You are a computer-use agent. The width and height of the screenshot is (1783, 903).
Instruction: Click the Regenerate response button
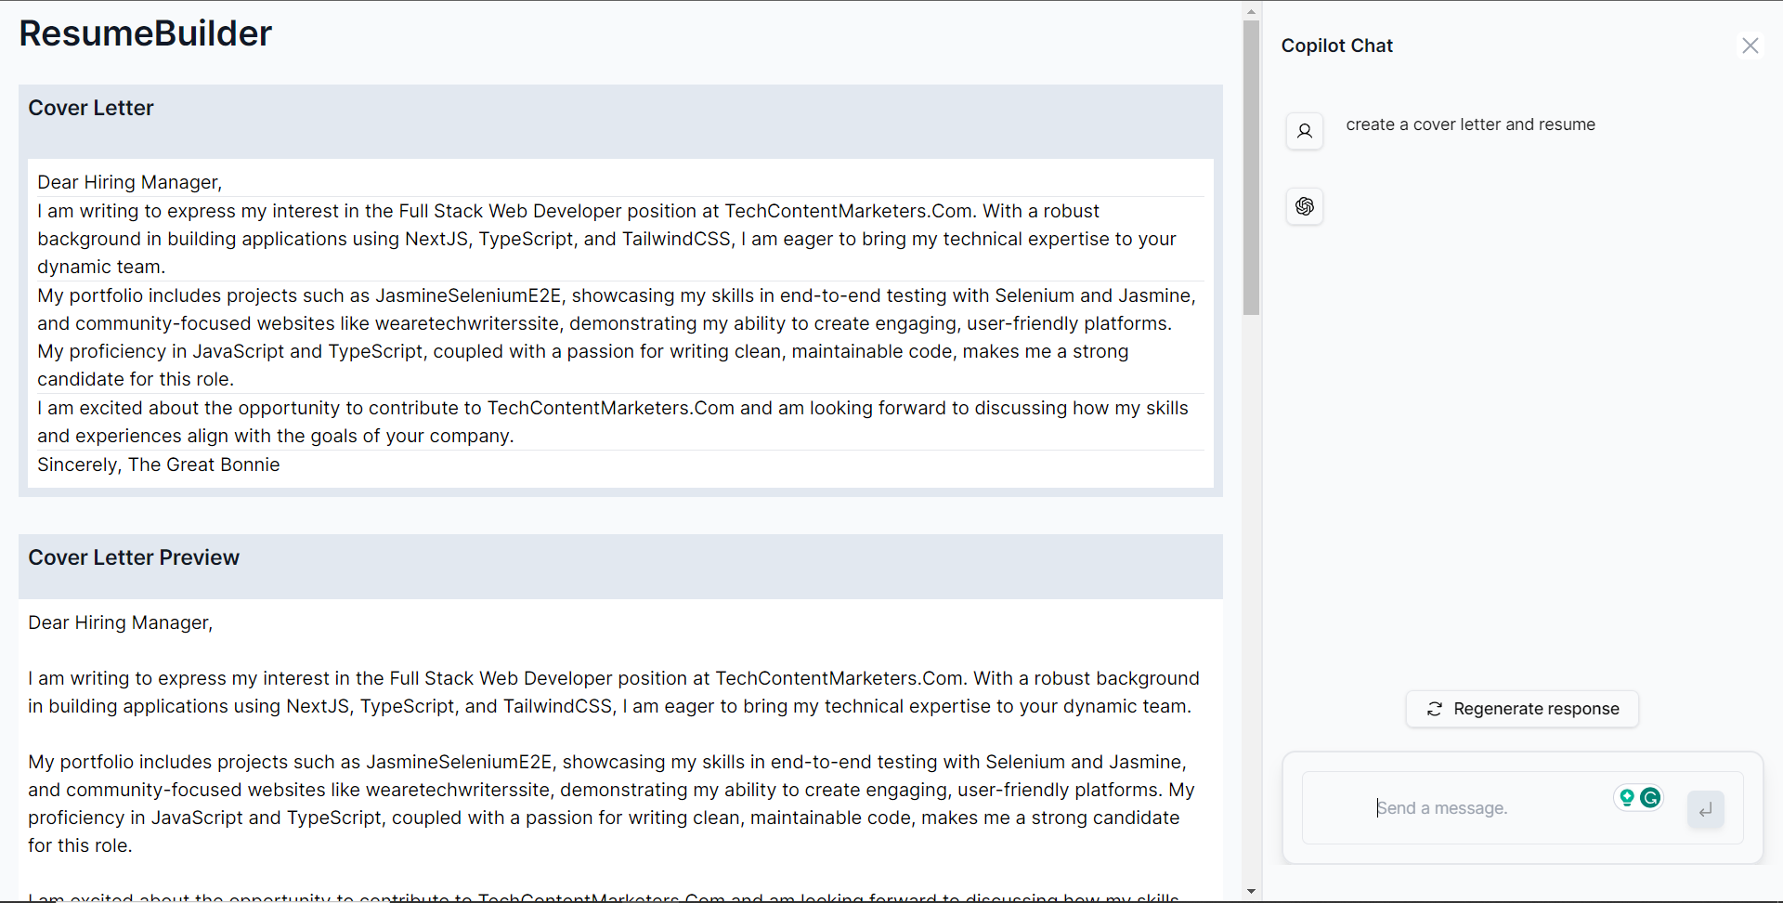1522,709
